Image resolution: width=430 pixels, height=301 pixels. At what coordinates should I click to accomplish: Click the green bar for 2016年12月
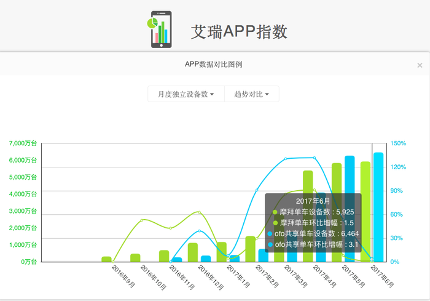coord(193,252)
